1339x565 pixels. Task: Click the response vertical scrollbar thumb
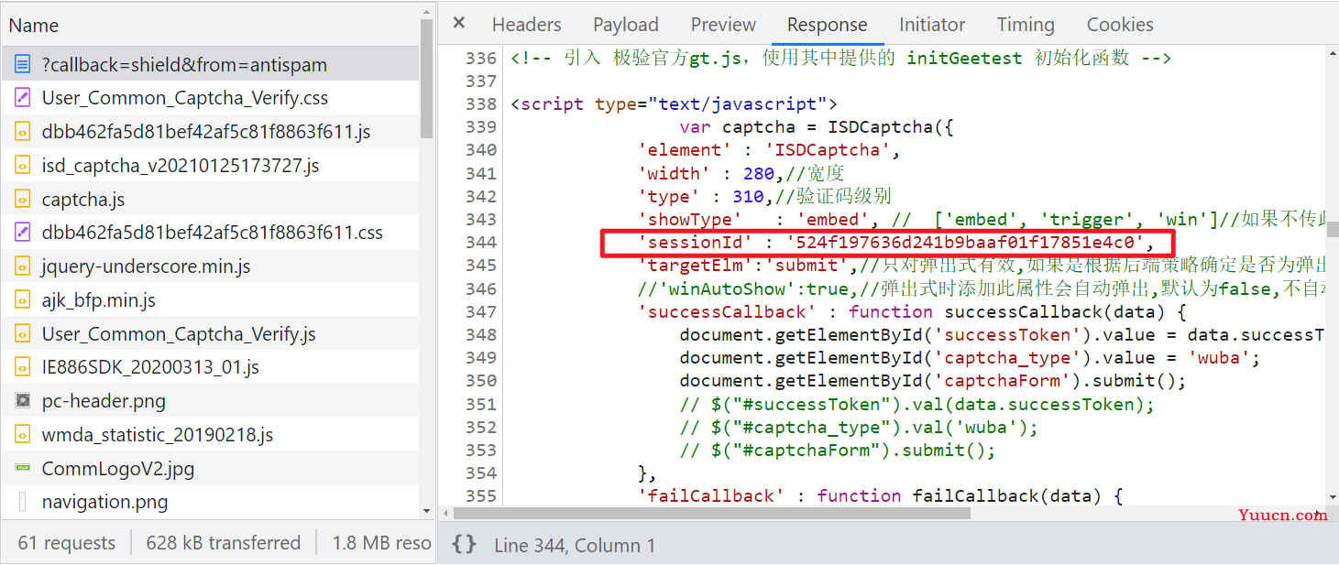(1333, 229)
